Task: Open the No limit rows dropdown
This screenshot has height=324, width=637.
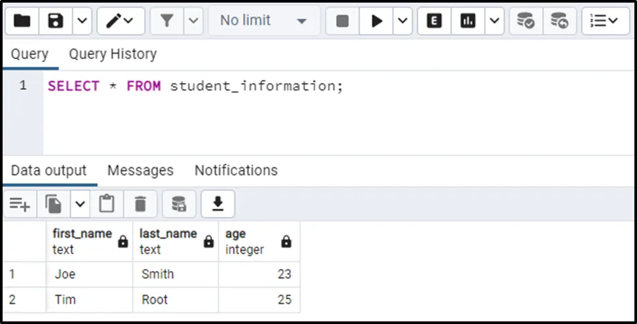Action: (264, 21)
